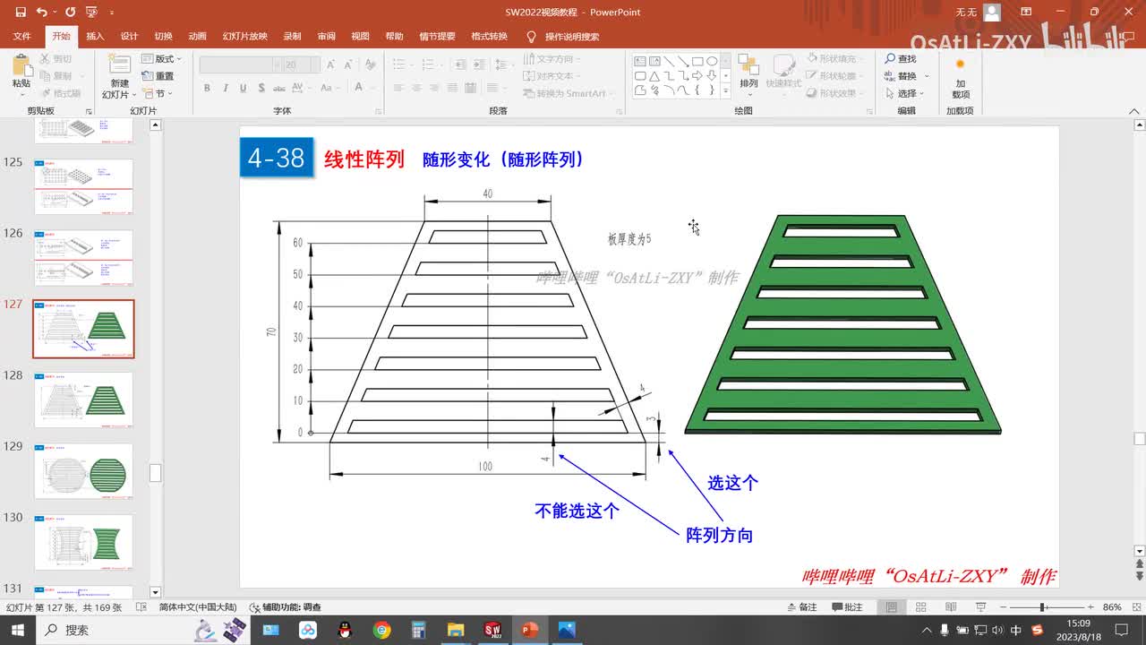Select the right arrow shape in the gallery
The image size is (1146, 645).
697,76
